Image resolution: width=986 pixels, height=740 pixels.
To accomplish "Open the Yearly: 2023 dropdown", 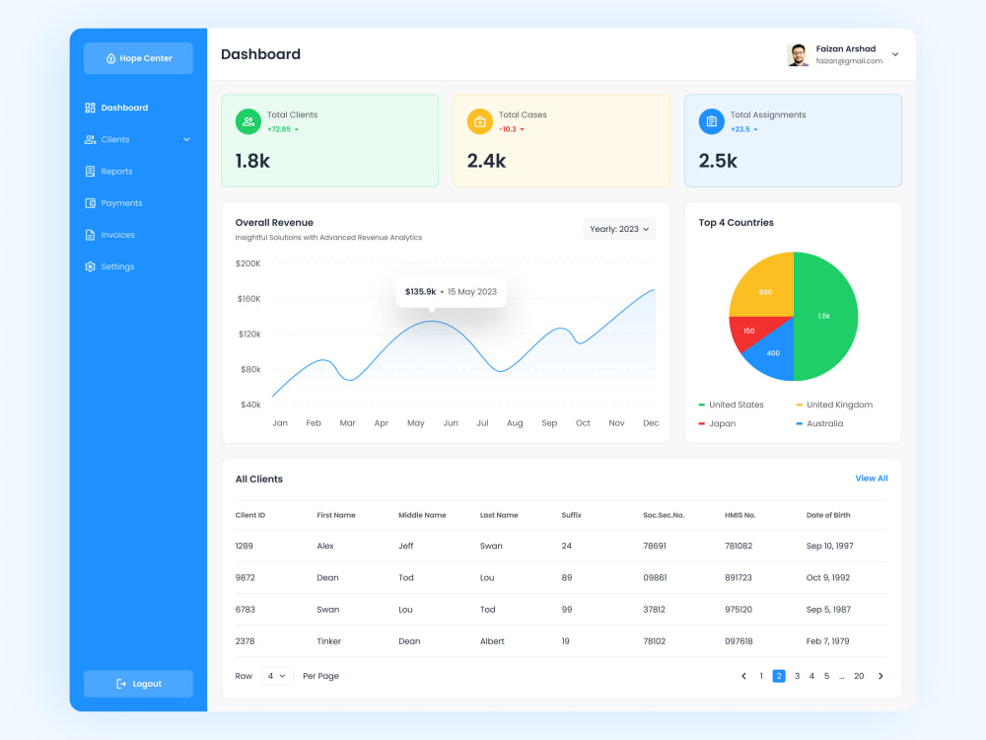I will click(x=619, y=229).
